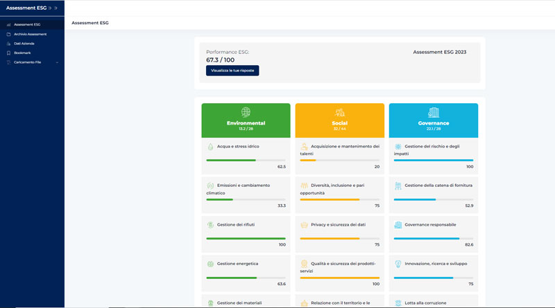Open the Gestione energetica card title
555x308 pixels.
pyautogui.click(x=237, y=264)
